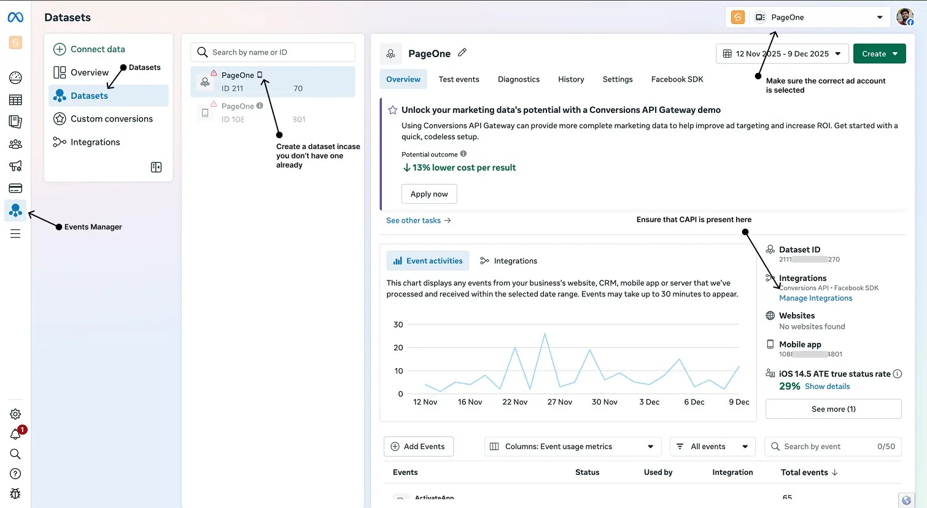Switch to the Integrations chart tab
Screen dimensions: 927x508
508,261
